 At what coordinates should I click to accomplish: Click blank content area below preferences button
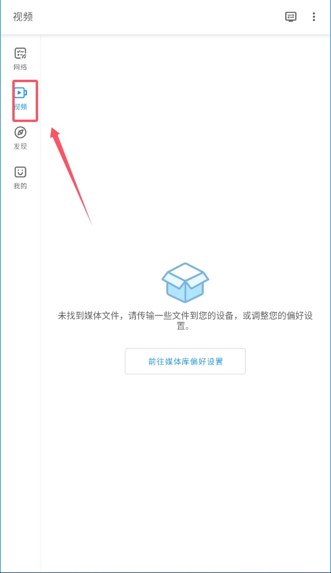pyautogui.click(x=185, y=472)
